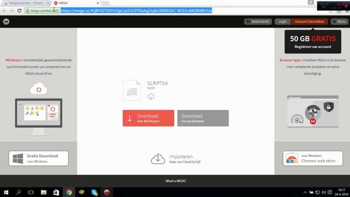
Task: Open the Menu button
Action: 339,22
